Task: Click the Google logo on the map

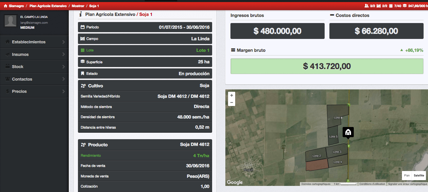Action: click(x=235, y=182)
